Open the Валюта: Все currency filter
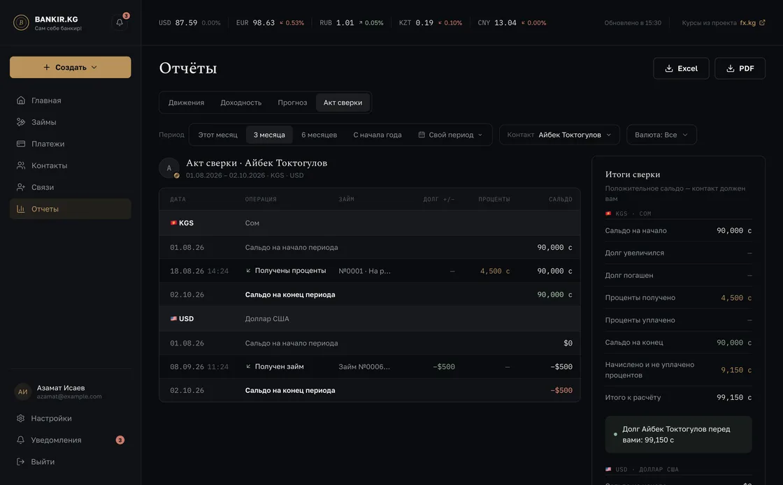 point(661,135)
